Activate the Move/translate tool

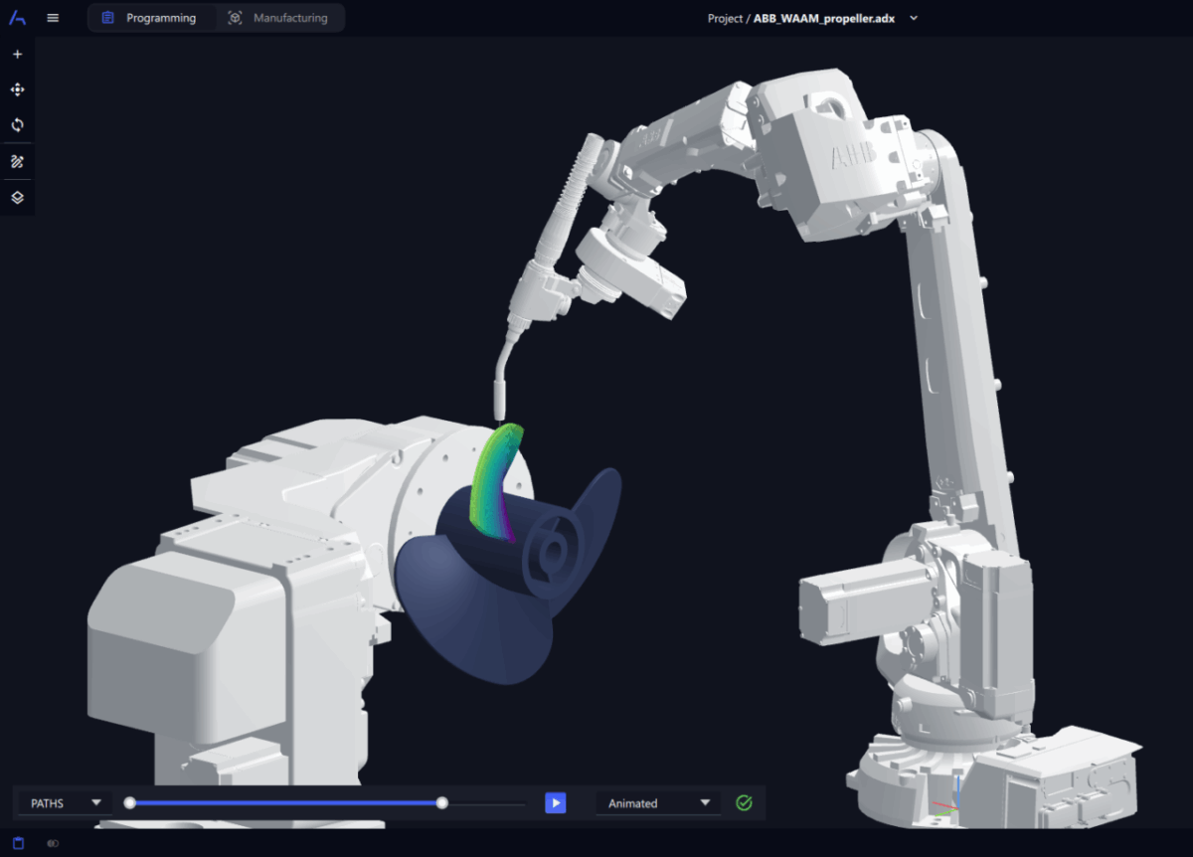tap(17, 89)
